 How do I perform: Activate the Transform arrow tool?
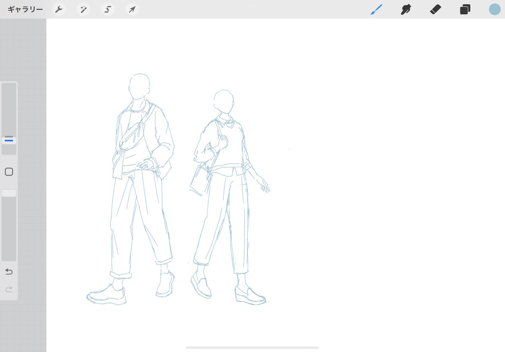coord(133,9)
